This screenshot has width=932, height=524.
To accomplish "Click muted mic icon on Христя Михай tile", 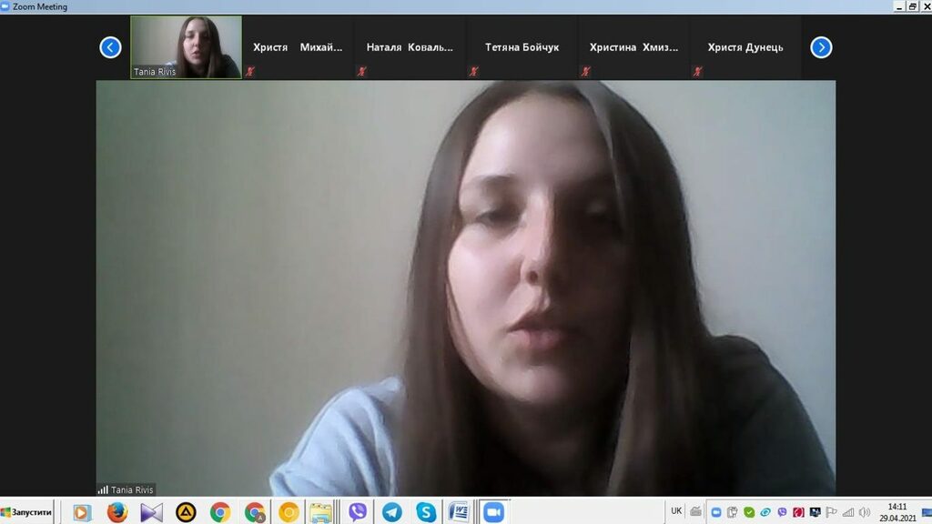I will [249, 71].
